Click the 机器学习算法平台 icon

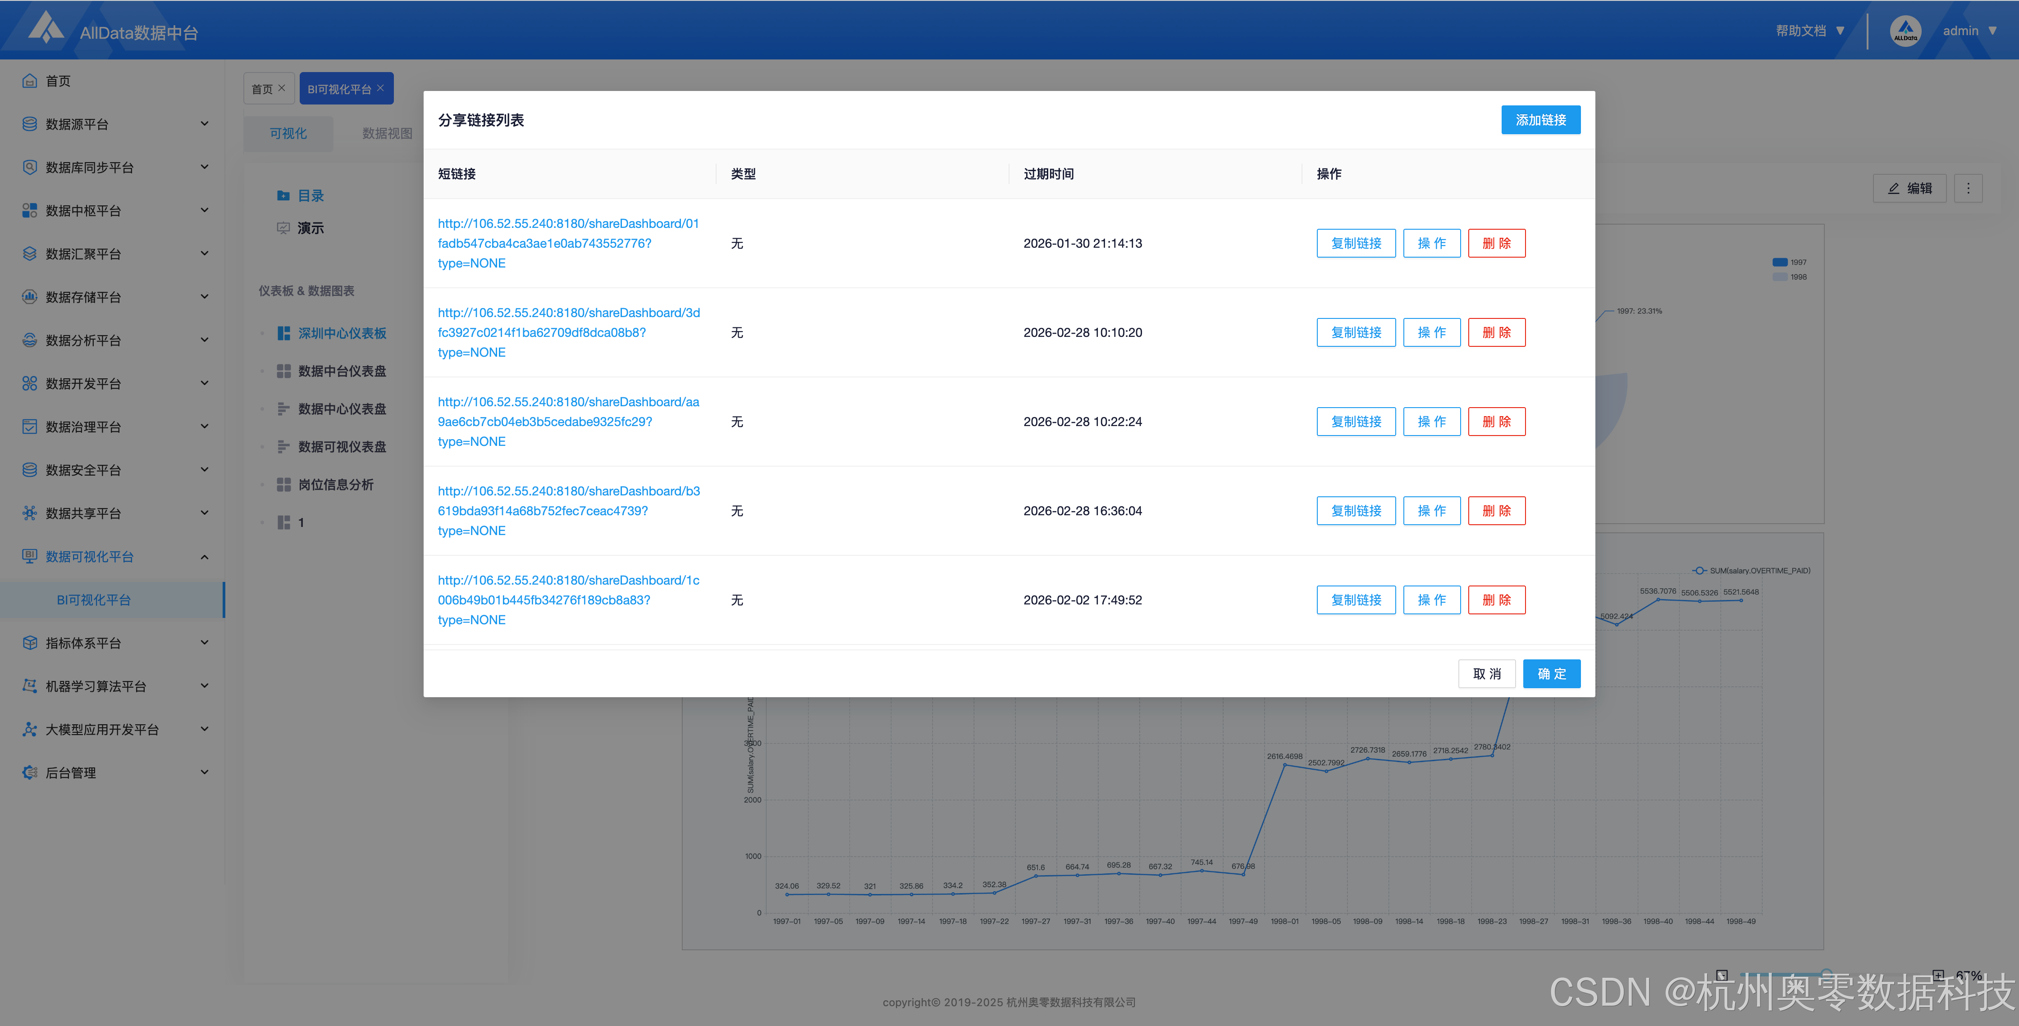pos(30,686)
